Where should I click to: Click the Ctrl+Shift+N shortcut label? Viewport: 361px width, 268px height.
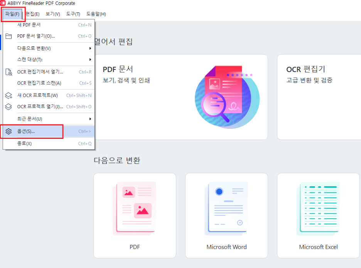coord(79,95)
